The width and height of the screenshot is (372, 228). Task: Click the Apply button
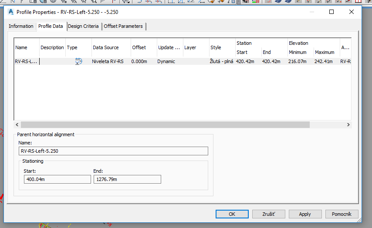point(305,214)
